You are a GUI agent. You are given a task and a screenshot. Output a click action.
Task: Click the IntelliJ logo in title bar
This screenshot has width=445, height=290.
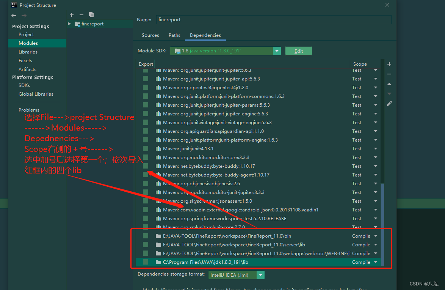coord(14,5)
